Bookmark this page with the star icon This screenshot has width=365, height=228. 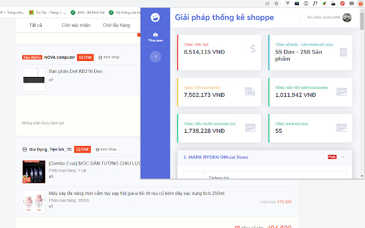276,3
